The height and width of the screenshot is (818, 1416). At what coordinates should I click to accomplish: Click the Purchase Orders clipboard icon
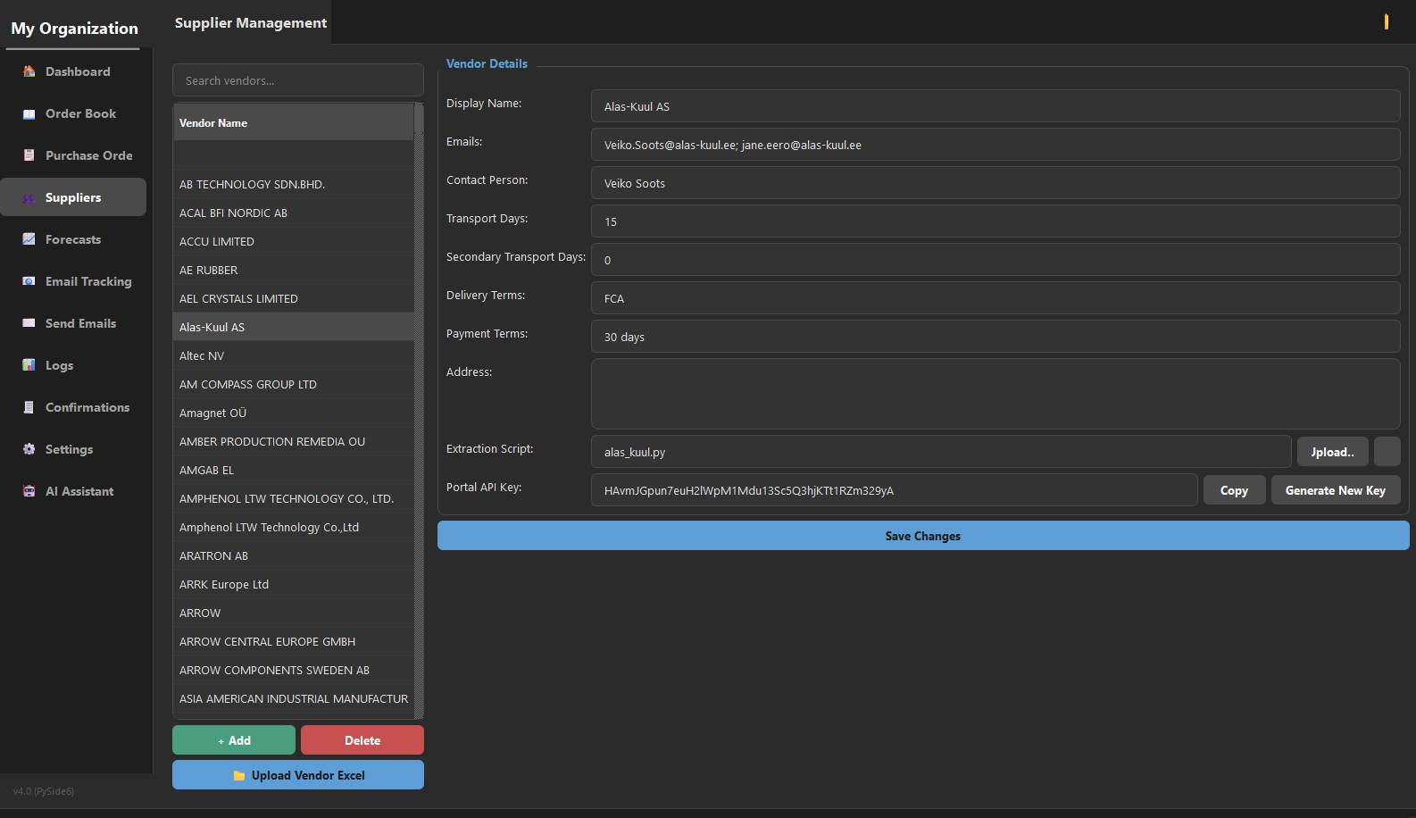click(29, 155)
